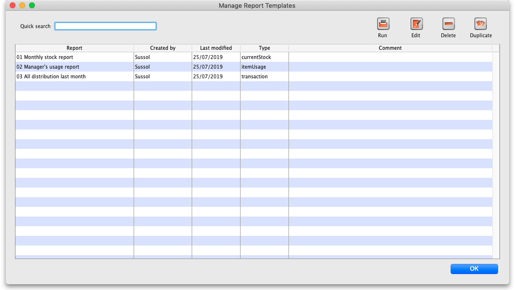Click the Run report icon
The height and width of the screenshot is (290, 515).
coord(383,24)
